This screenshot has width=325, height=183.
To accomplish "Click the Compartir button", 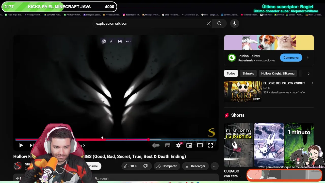I will [167, 166].
